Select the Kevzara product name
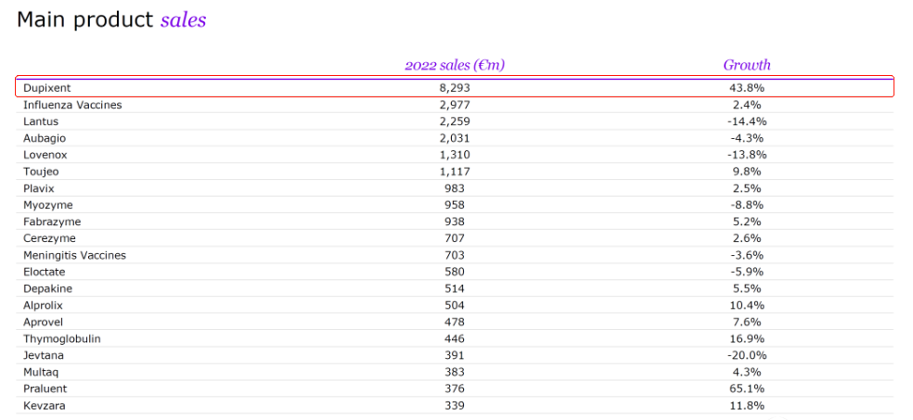The width and height of the screenshot is (913, 420). pyautogui.click(x=45, y=405)
